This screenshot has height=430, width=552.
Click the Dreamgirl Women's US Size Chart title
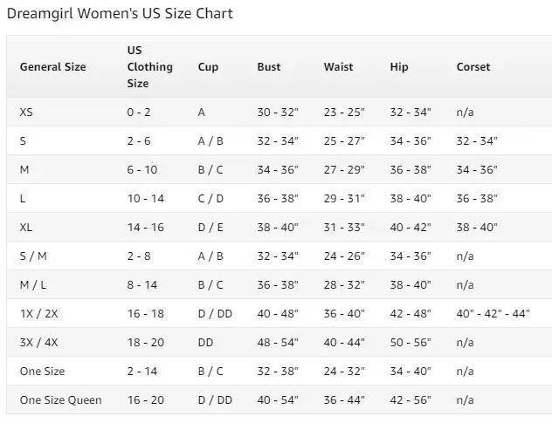pyautogui.click(x=121, y=14)
